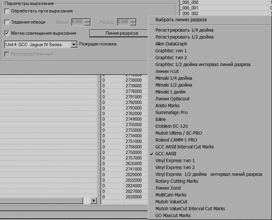Select the _000_000 row in top-right list

coord(226,2)
